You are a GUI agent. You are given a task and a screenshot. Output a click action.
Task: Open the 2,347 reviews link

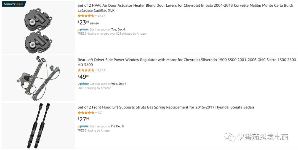pyautogui.click(x=101, y=16)
